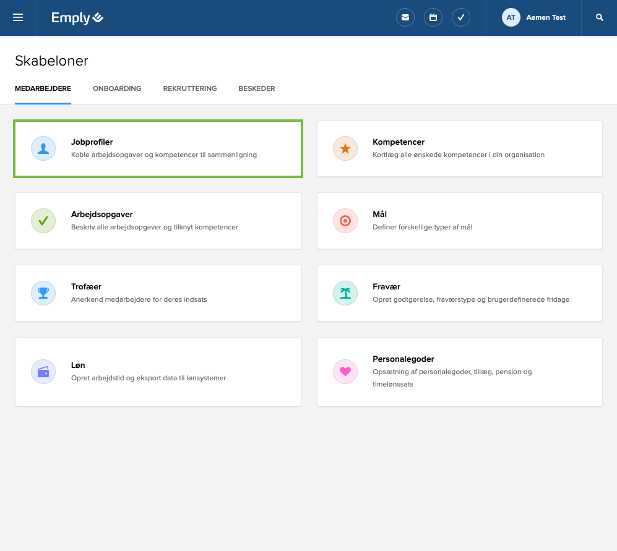The image size is (617, 551).
Task: Open the messages envelope icon
Action: (x=405, y=17)
